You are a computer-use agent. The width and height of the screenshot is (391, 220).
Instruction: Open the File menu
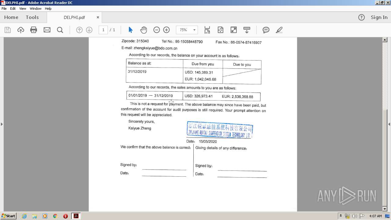(x=4, y=9)
